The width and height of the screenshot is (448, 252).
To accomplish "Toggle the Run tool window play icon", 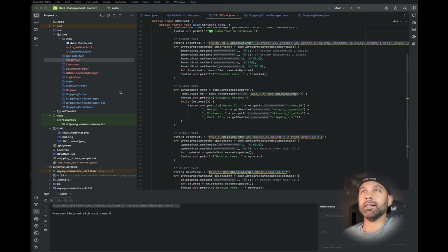I will point(36,212).
